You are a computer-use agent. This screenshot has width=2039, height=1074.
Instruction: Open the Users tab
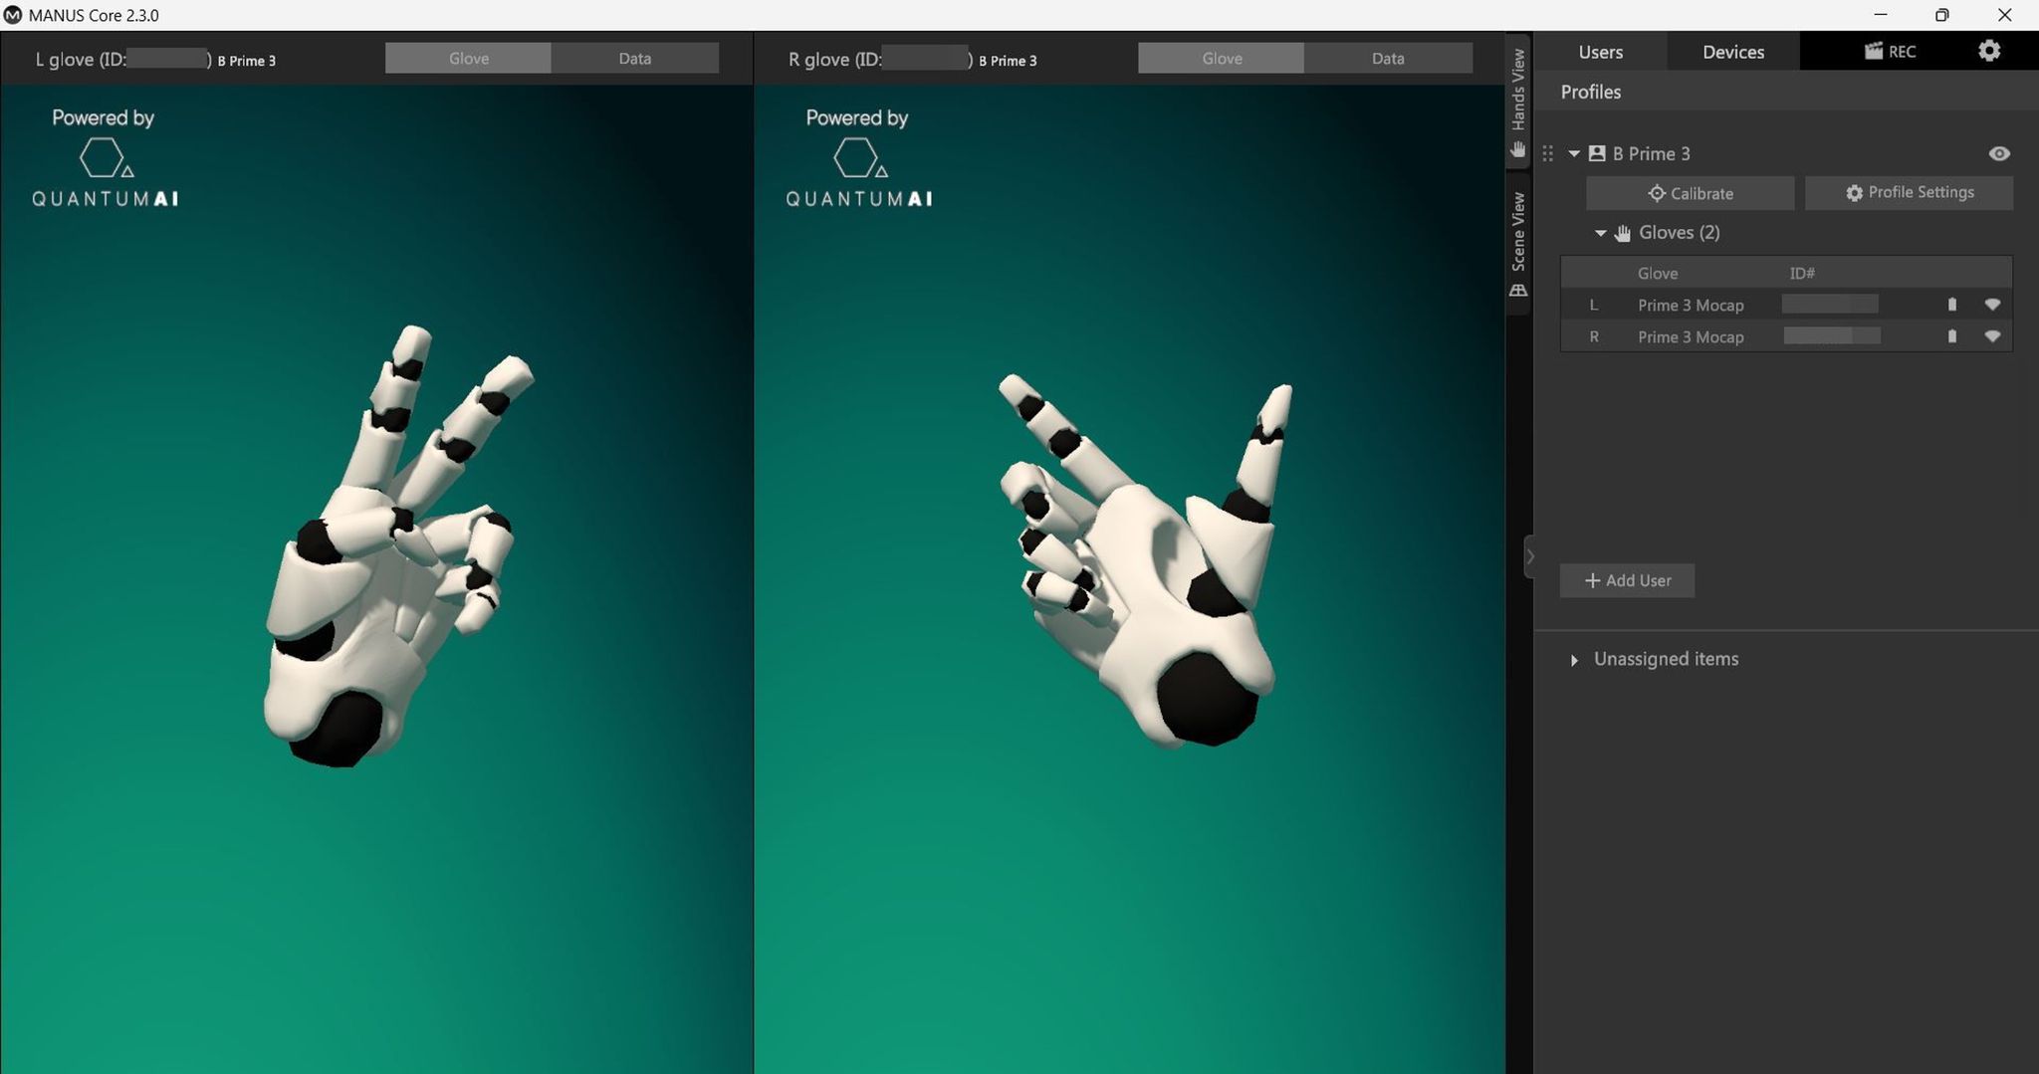click(x=1600, y=52)
